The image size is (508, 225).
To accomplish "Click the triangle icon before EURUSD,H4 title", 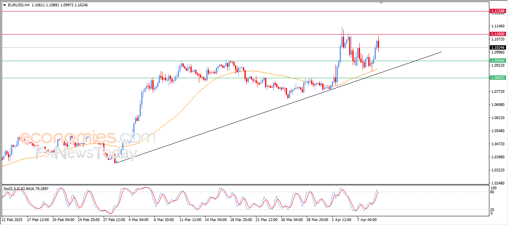I will click(4, 5).
